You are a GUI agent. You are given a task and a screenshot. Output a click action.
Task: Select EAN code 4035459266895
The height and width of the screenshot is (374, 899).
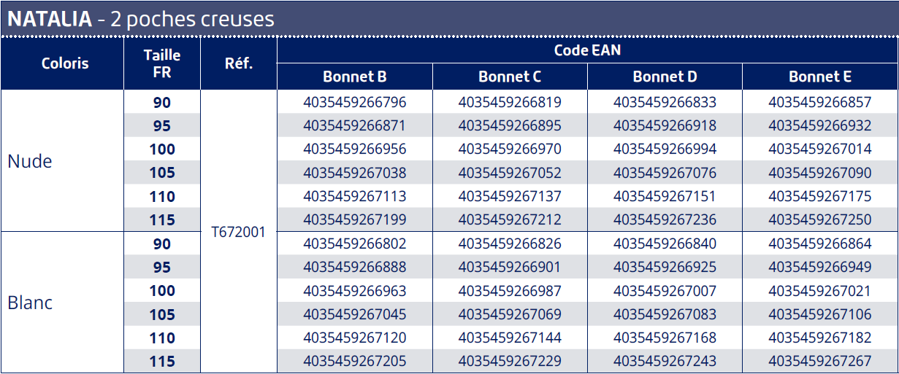pyautogui.click(x=510, y=126)
